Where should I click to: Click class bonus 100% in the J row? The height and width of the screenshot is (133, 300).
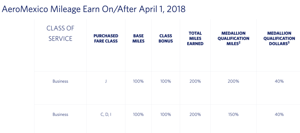(x=166, y=81)
